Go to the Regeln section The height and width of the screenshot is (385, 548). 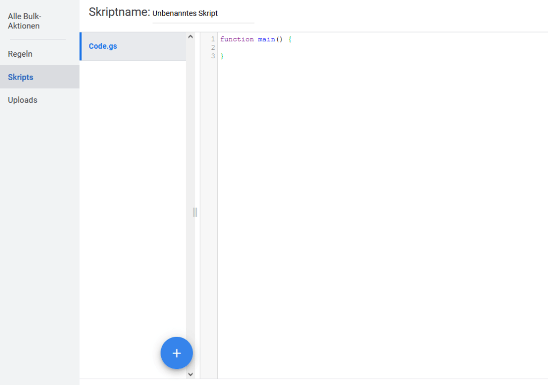(20, 54)
